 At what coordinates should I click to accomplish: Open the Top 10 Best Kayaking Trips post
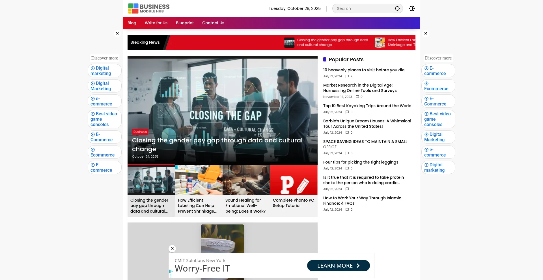point(367,106)
